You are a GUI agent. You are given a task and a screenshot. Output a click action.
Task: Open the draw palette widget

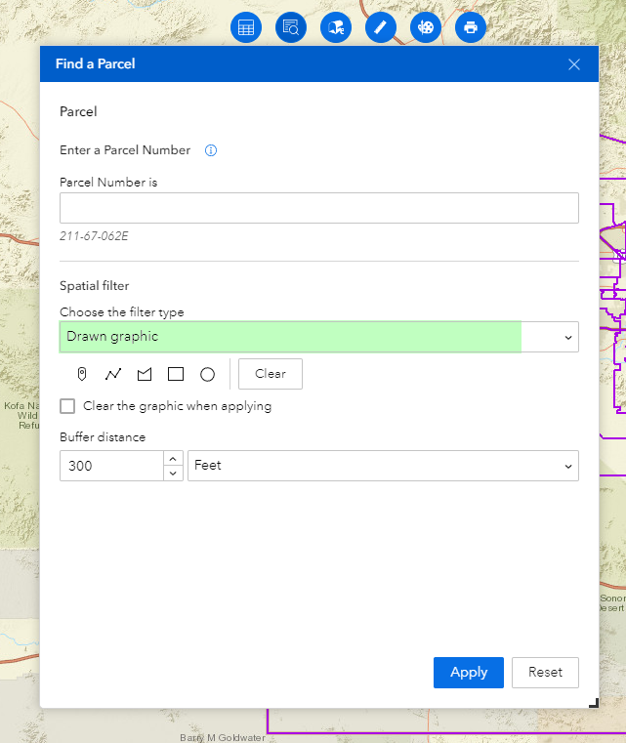click(426, 27)
